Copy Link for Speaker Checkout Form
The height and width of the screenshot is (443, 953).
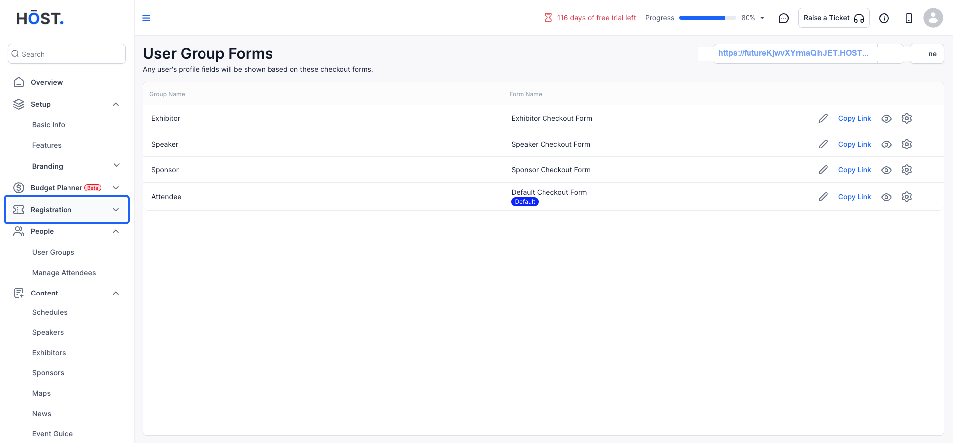(854, 144)
